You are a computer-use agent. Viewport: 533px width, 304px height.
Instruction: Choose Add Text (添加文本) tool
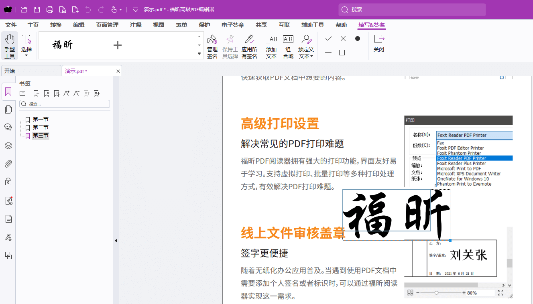pos(271,47)
